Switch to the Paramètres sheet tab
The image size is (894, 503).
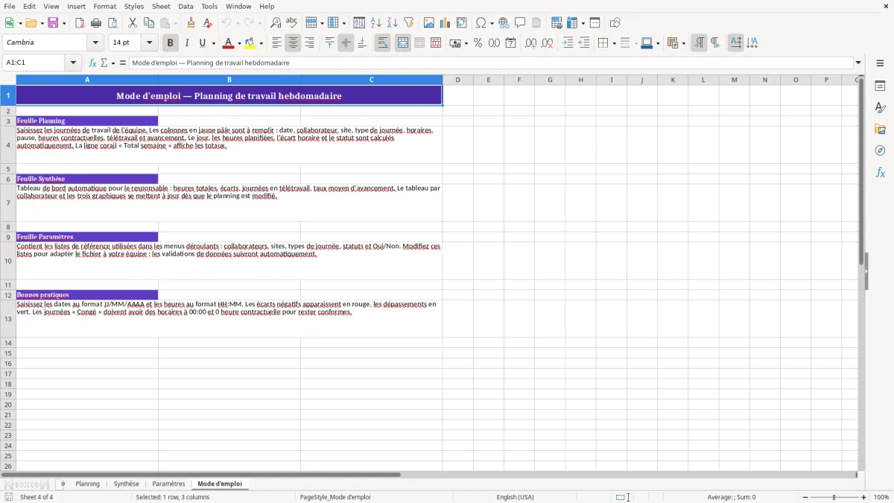tap(168, 484)
